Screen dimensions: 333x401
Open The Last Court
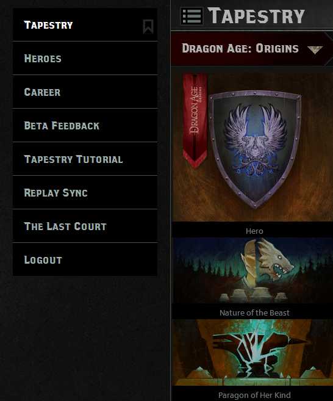tap(85, 226)
